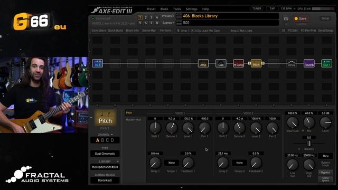Open the Dual Chromatic type dropdown
This screenshot has height=190, width=338.
point(105,154)
